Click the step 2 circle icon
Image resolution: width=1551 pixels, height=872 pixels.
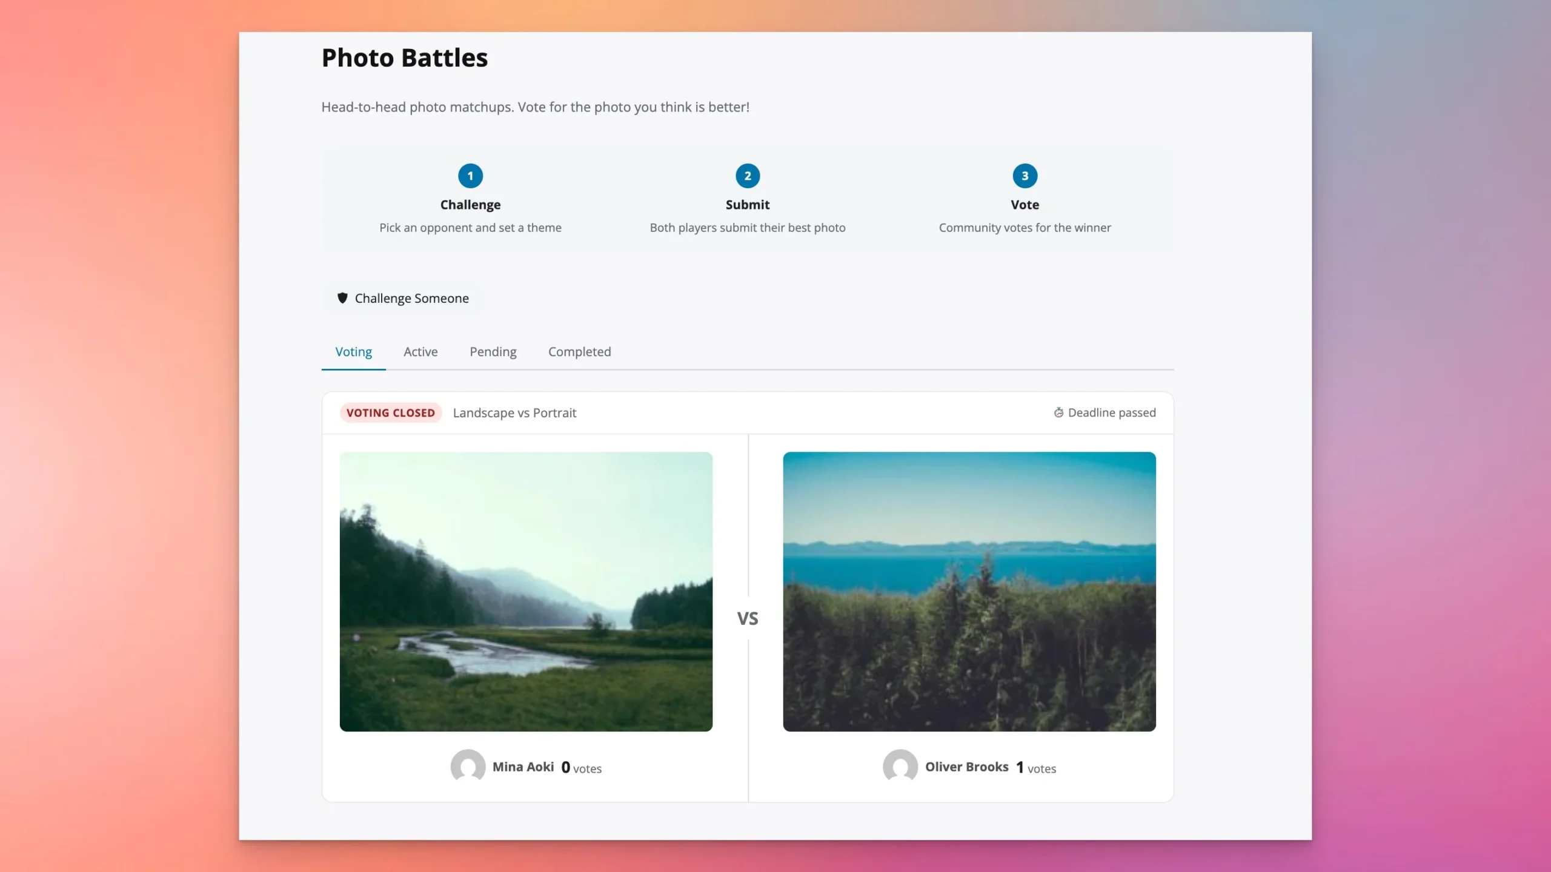748,176
